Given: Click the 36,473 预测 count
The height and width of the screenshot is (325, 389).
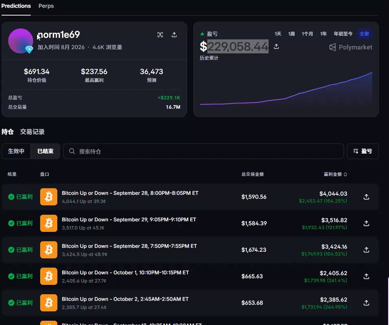Looking at the screenshot, I should [152, 71].
